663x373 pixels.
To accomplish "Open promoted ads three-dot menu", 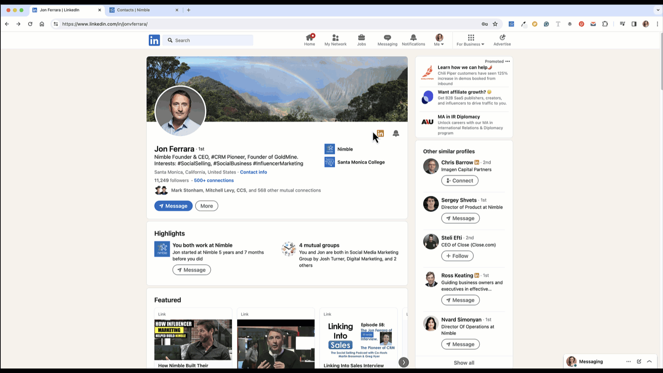I will [507, 61].
